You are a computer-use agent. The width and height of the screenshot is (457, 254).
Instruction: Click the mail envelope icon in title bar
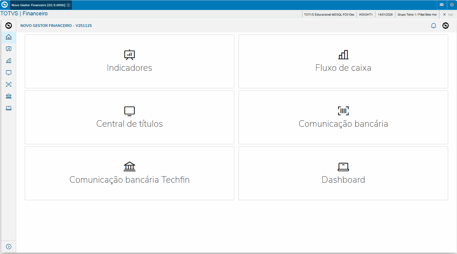pyautogui.click(x=442, y=5)
